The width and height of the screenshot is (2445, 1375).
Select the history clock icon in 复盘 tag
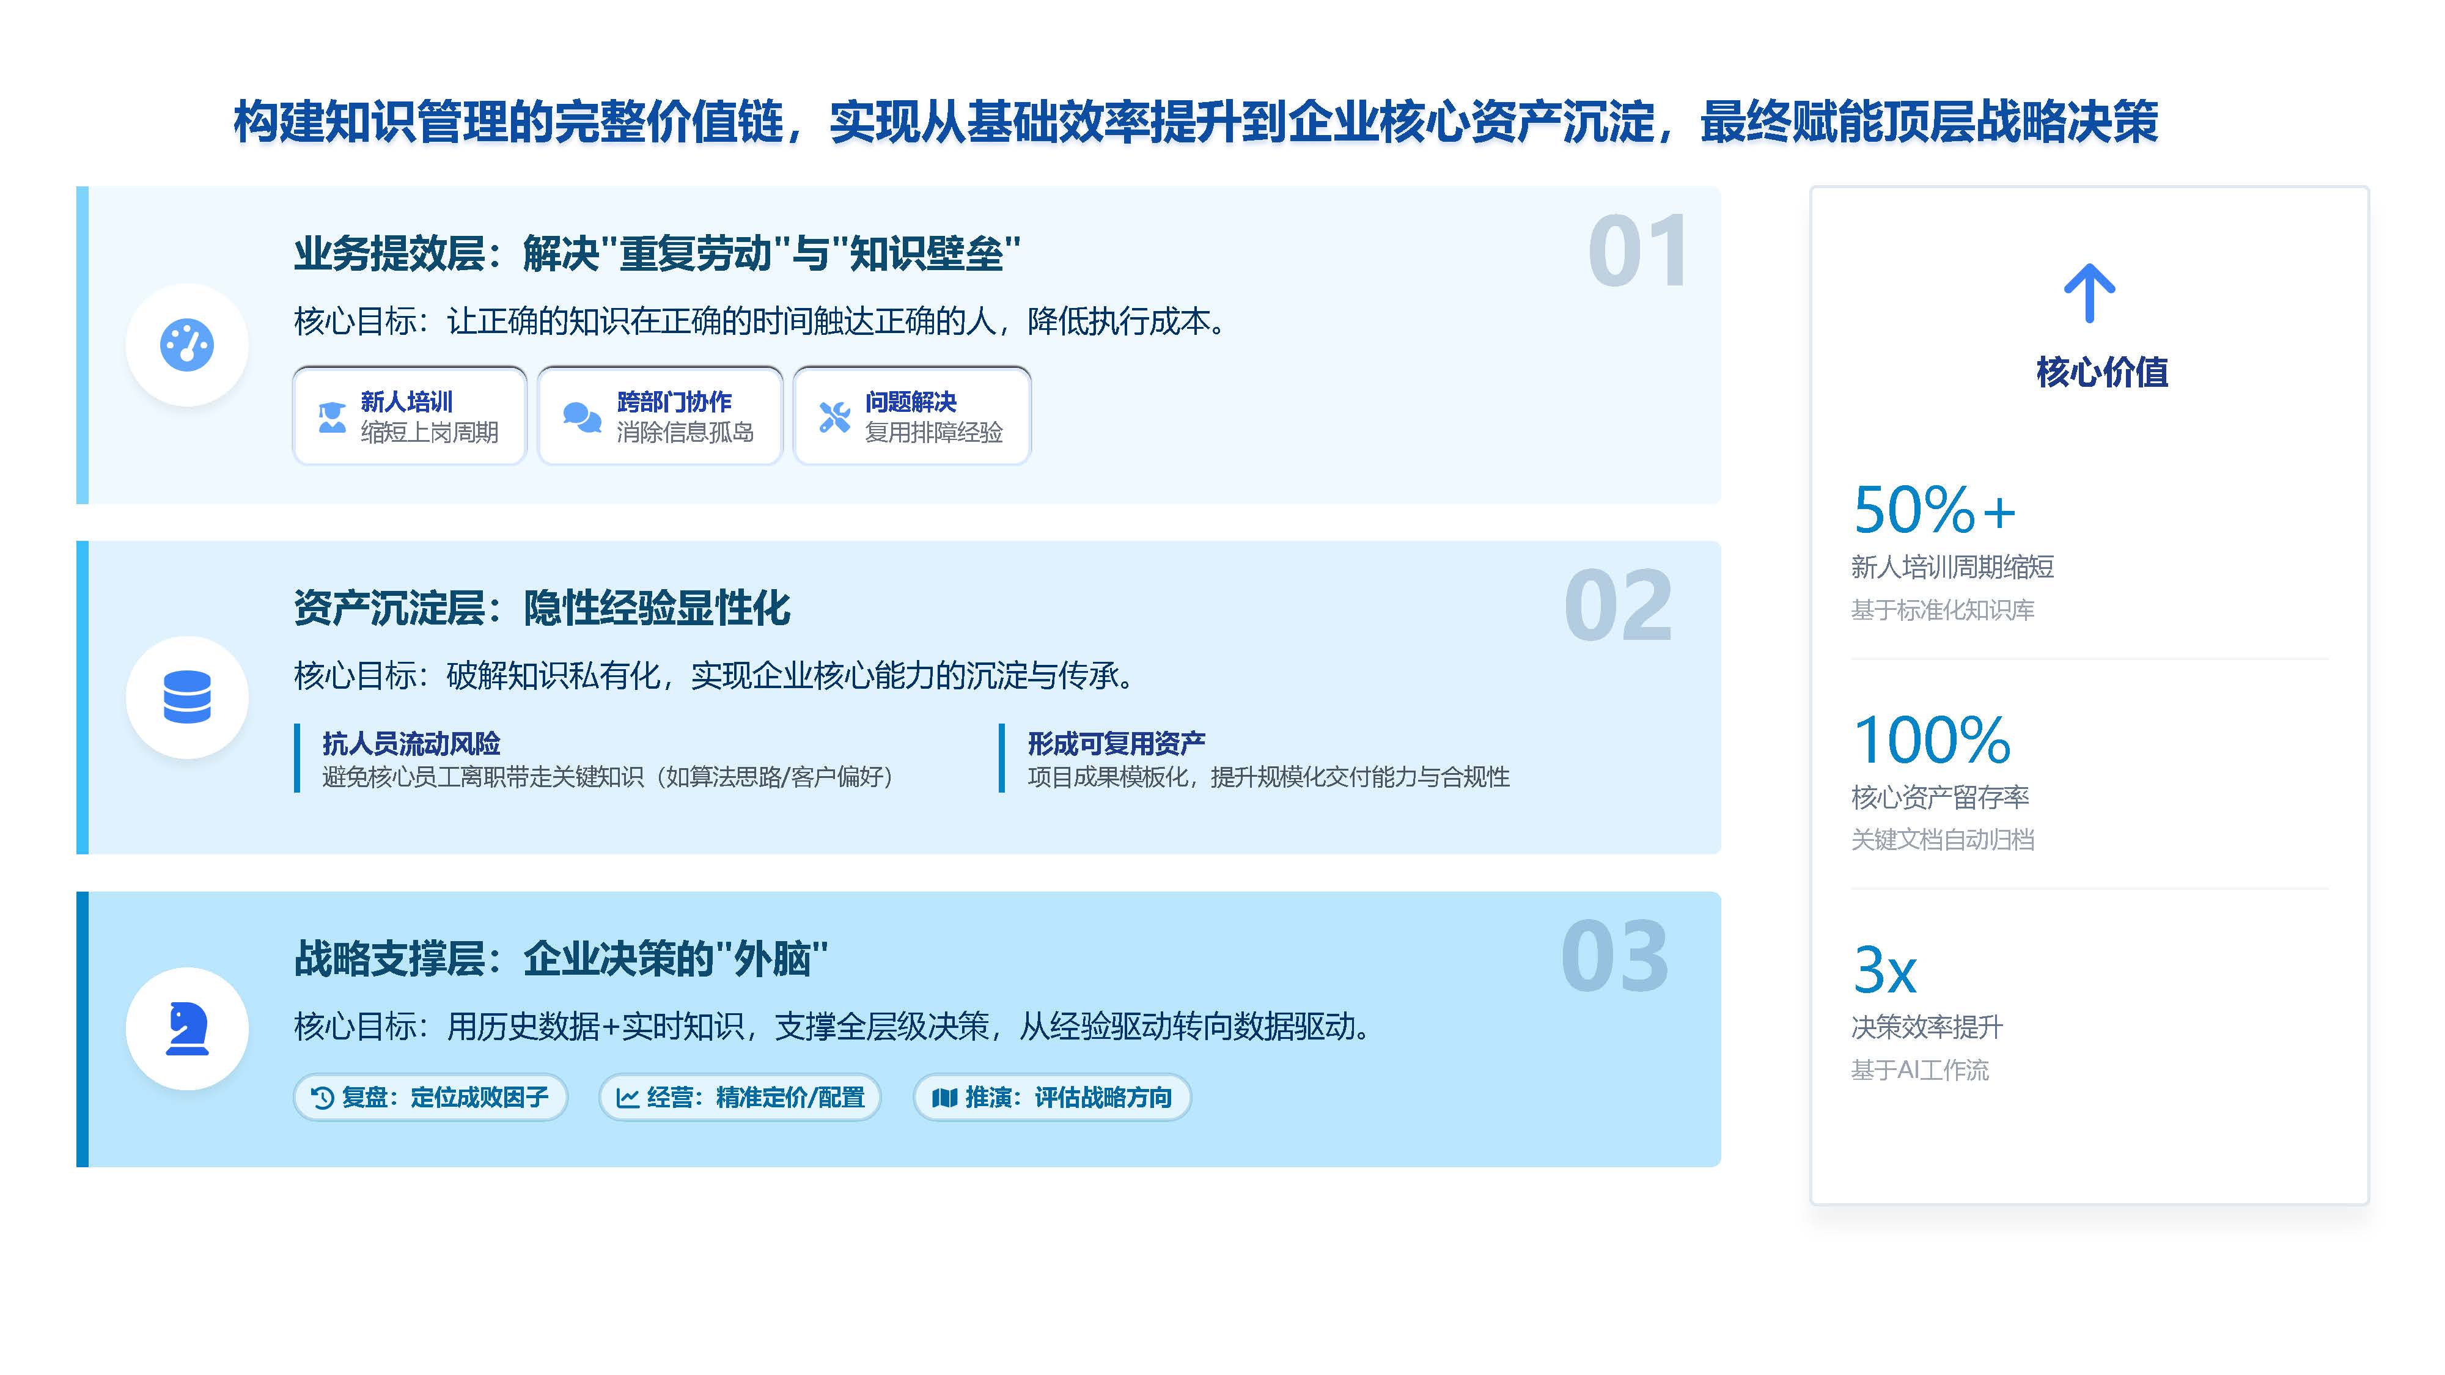[x=323, y=1098]
